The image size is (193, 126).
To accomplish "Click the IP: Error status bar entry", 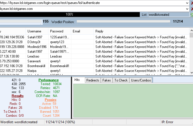I will [167, 122].
